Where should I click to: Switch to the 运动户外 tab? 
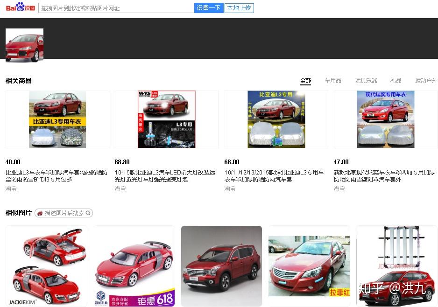[426, 81]
